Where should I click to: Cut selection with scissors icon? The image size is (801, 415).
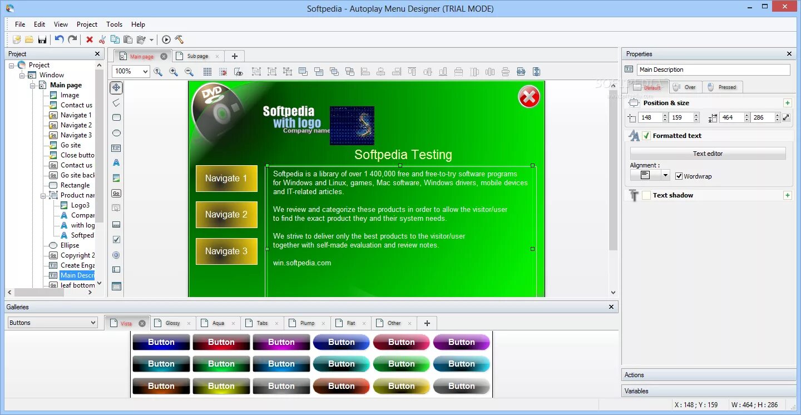point(102,39)
